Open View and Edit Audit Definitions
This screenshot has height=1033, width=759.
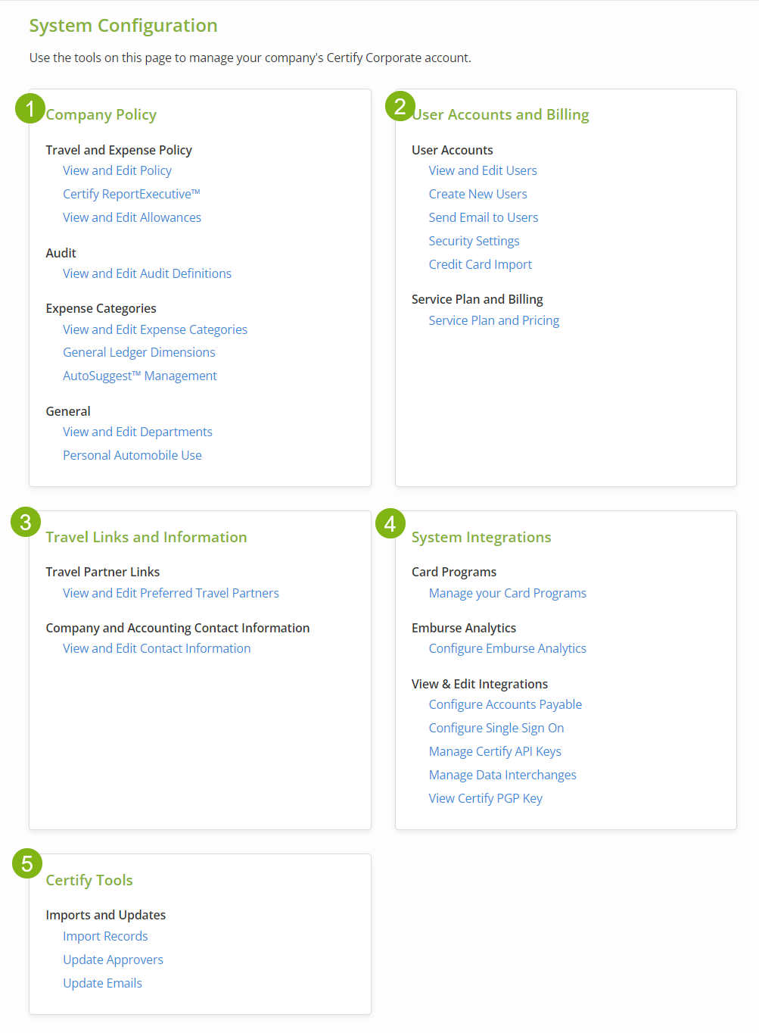(147, 273)
